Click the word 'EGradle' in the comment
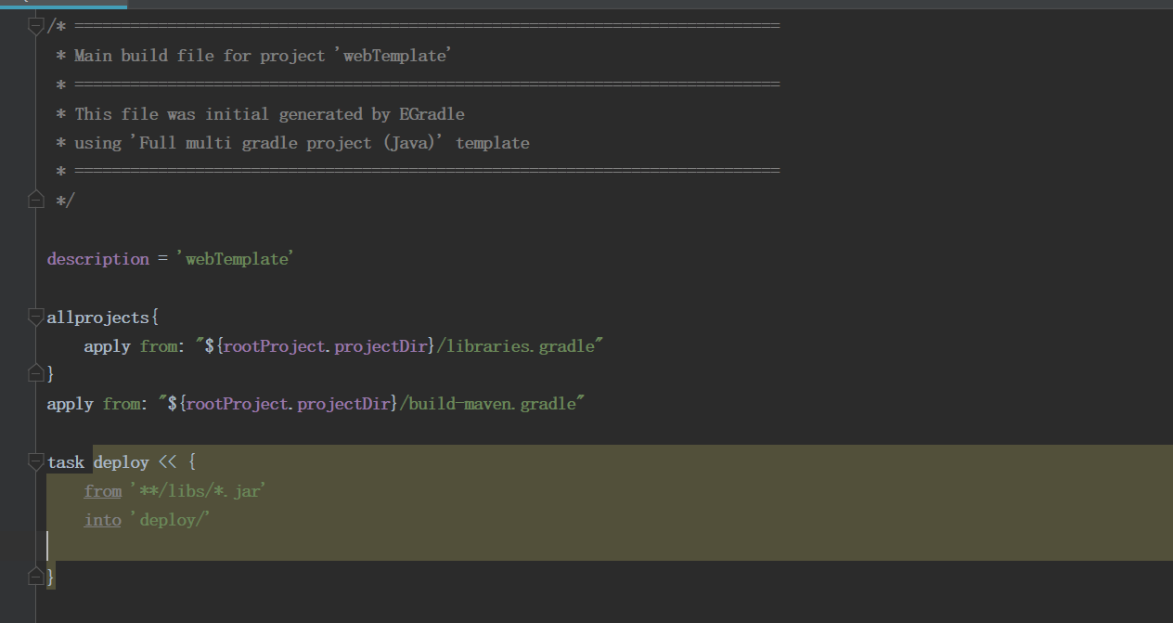 click(x=432, y=114)
